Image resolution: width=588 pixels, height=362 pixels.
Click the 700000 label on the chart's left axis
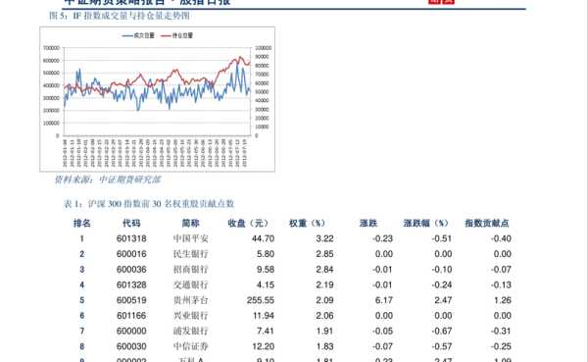pos(51,48)
